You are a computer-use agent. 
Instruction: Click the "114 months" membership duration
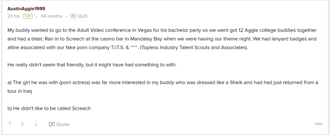(x=51, y=16)
